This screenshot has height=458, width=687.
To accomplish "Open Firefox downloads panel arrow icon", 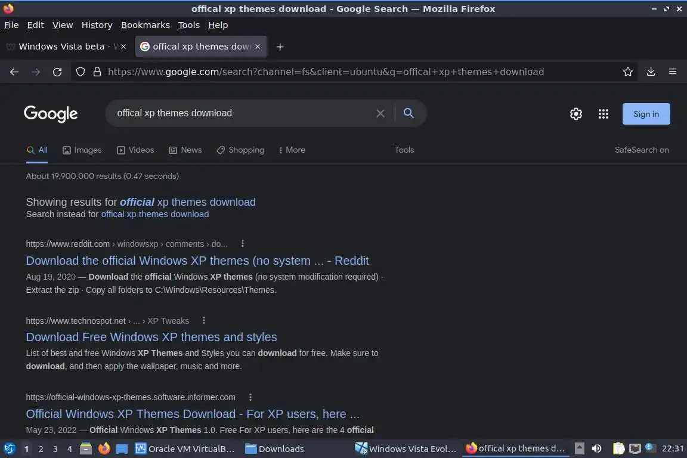I will pos(651,72).
